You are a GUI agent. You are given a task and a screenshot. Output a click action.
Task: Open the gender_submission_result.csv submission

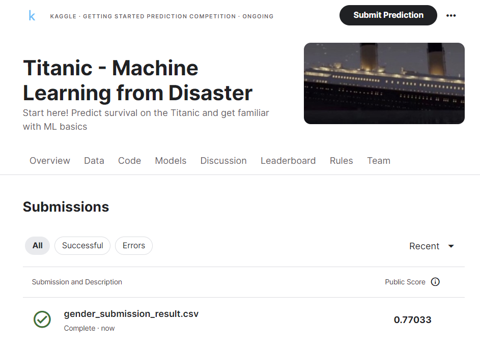(131, 314)
